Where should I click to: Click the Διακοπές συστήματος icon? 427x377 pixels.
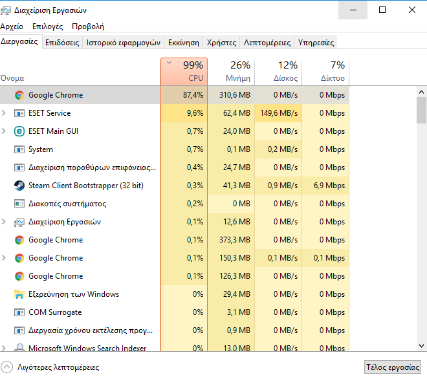(19, 204)
